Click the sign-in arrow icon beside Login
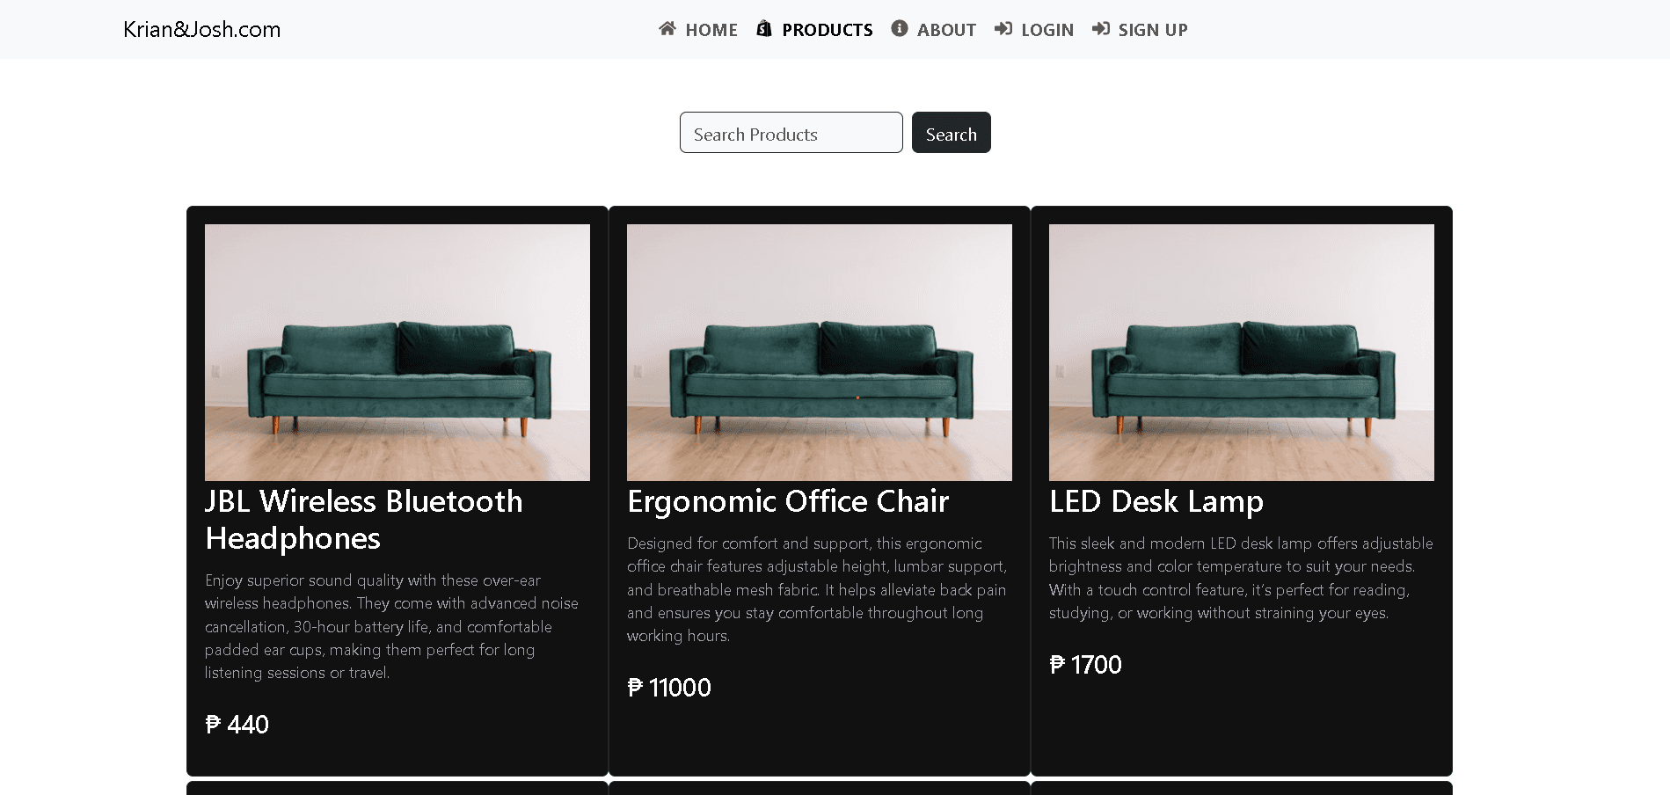The height and width of the screenshot is (795, 1670). (1003, 29)
